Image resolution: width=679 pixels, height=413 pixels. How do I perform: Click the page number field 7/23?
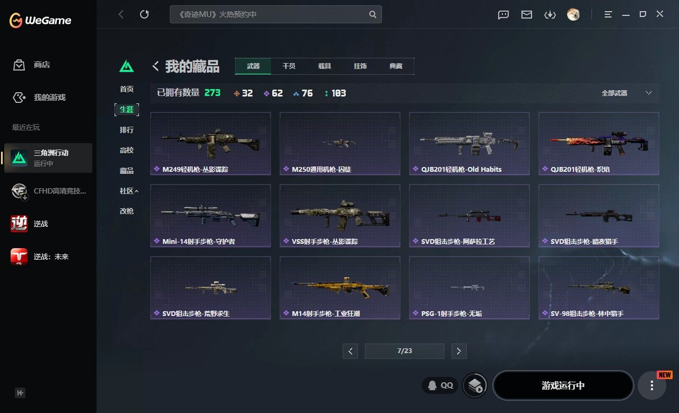(x=404, y=351)
